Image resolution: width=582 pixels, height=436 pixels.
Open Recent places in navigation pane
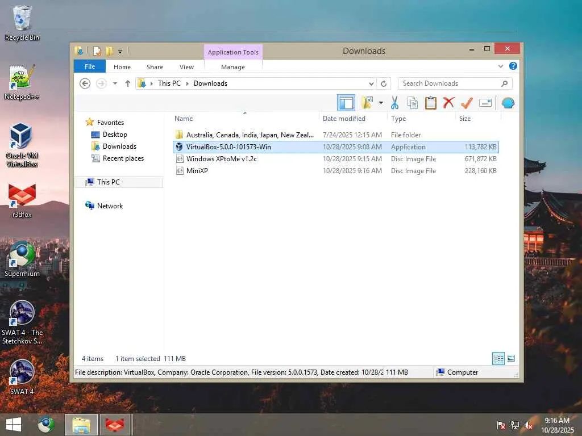click(123, 158)
